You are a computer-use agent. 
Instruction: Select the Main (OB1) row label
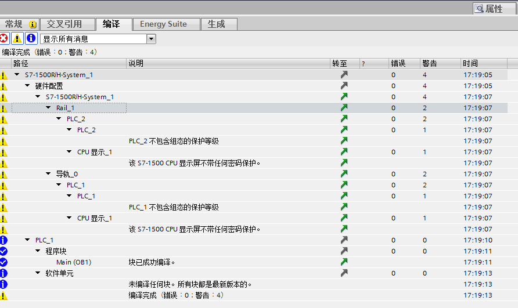[74, 262]
